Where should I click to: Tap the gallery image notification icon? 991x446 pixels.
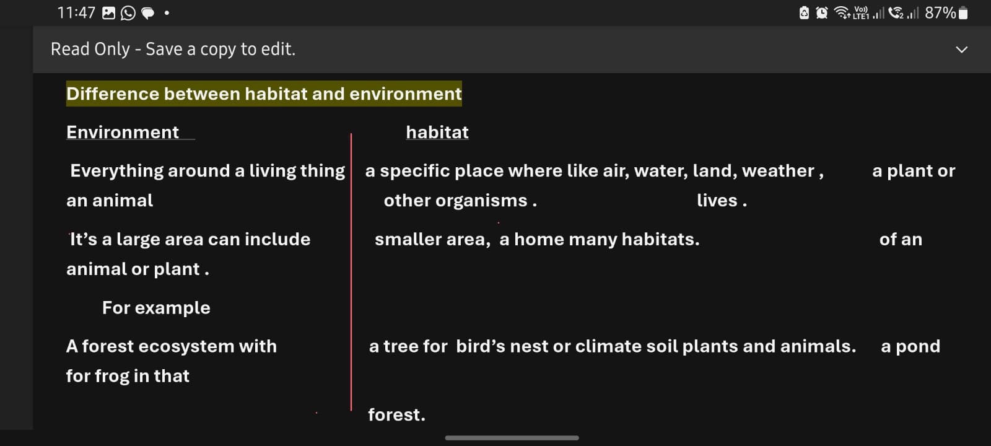pos(108,13)
